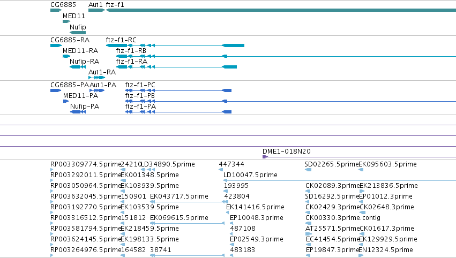This screenshot has height=258, width=456.
Task: Click the EK218459.5prime EST label
Action: coord(149,229)
